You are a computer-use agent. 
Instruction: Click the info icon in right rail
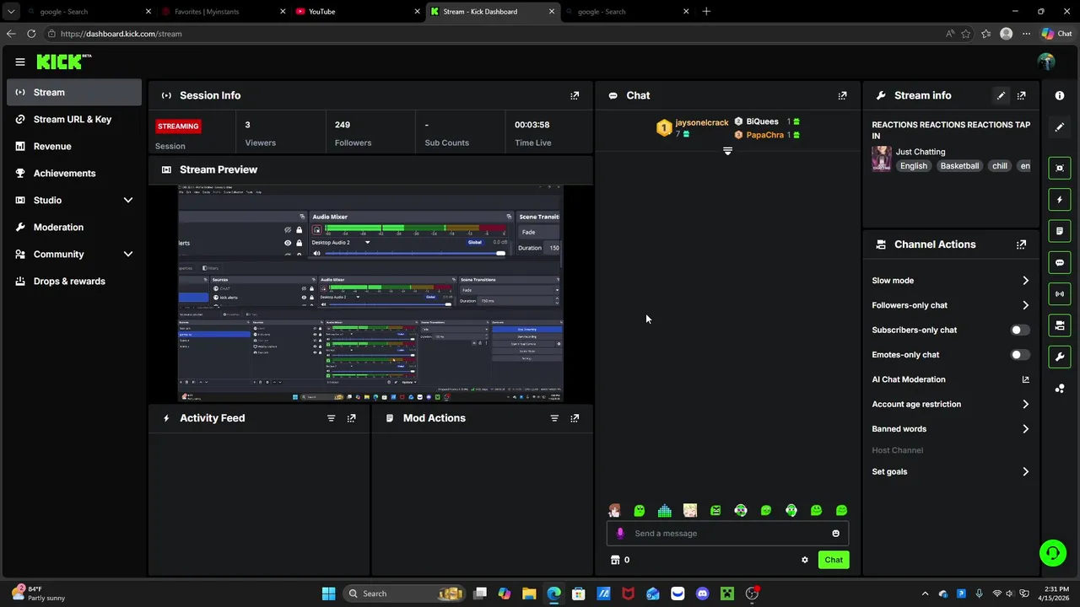click(1060, 95)
